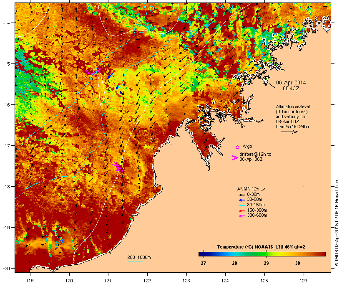Click the '80-150m' depth label

256,205
